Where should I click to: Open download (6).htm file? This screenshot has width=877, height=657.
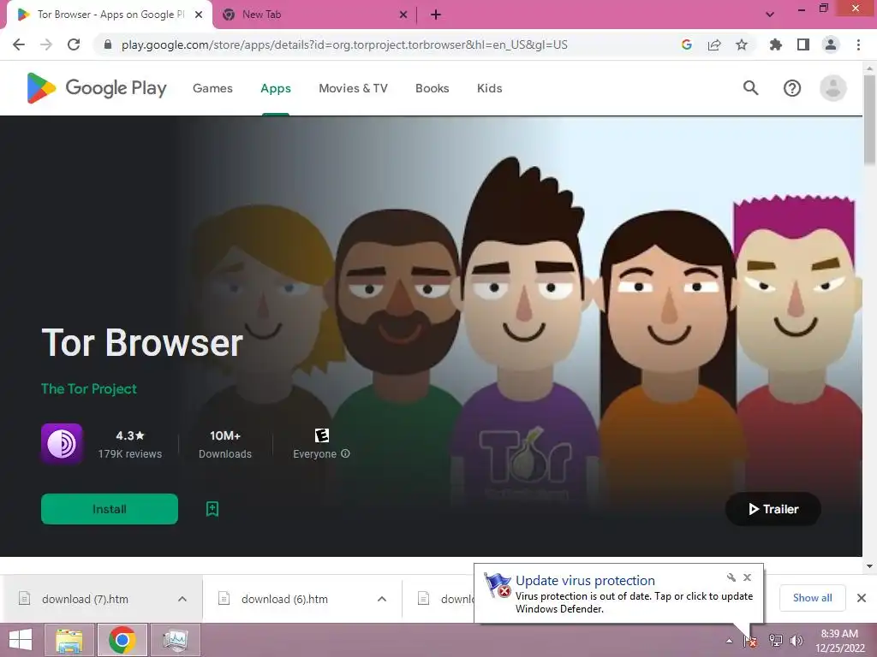(x=284, y=599)
